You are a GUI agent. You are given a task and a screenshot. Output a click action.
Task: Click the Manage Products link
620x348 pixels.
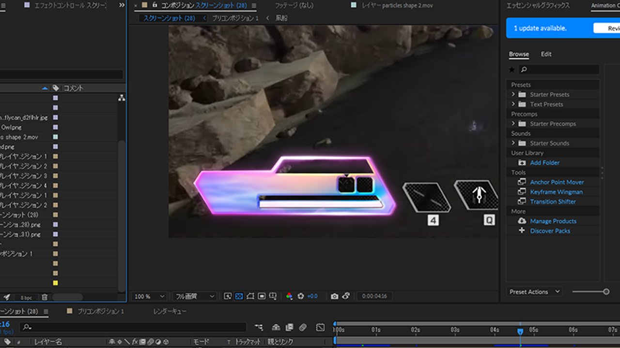[553, 221]
